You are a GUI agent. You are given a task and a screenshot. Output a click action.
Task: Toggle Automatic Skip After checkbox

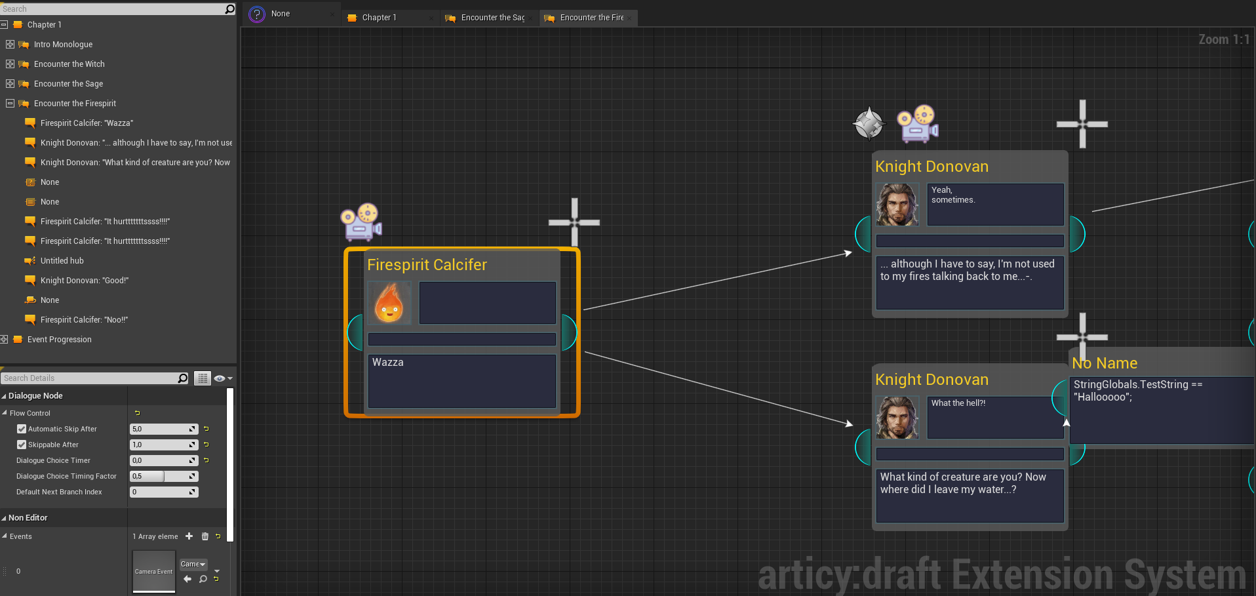coord(22,429)
